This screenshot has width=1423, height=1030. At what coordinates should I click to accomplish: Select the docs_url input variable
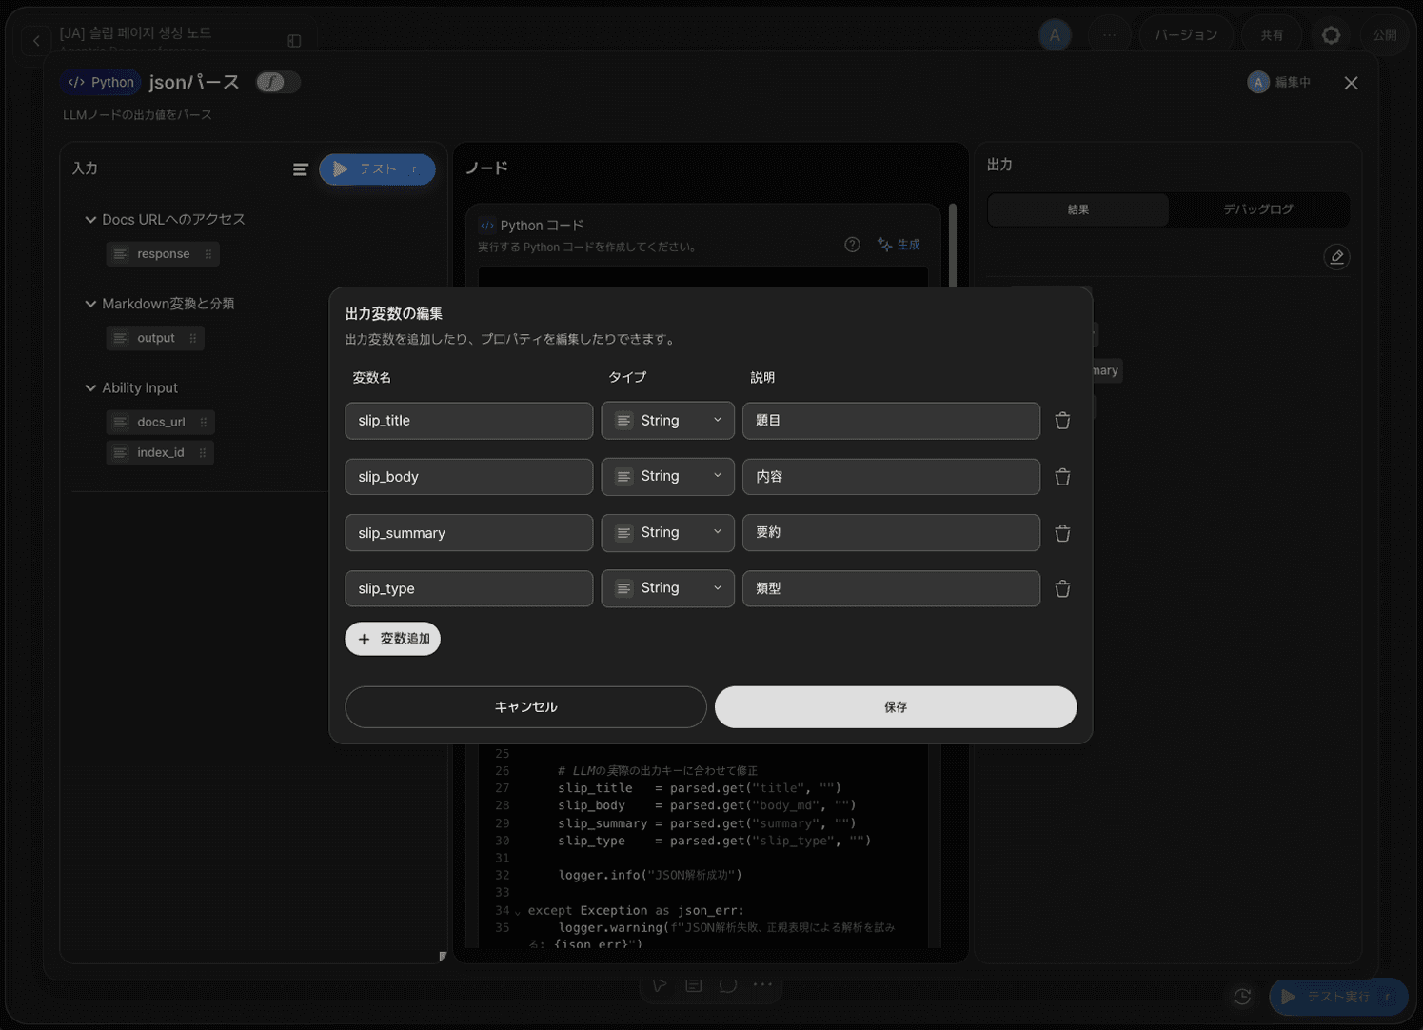point(160,422)
